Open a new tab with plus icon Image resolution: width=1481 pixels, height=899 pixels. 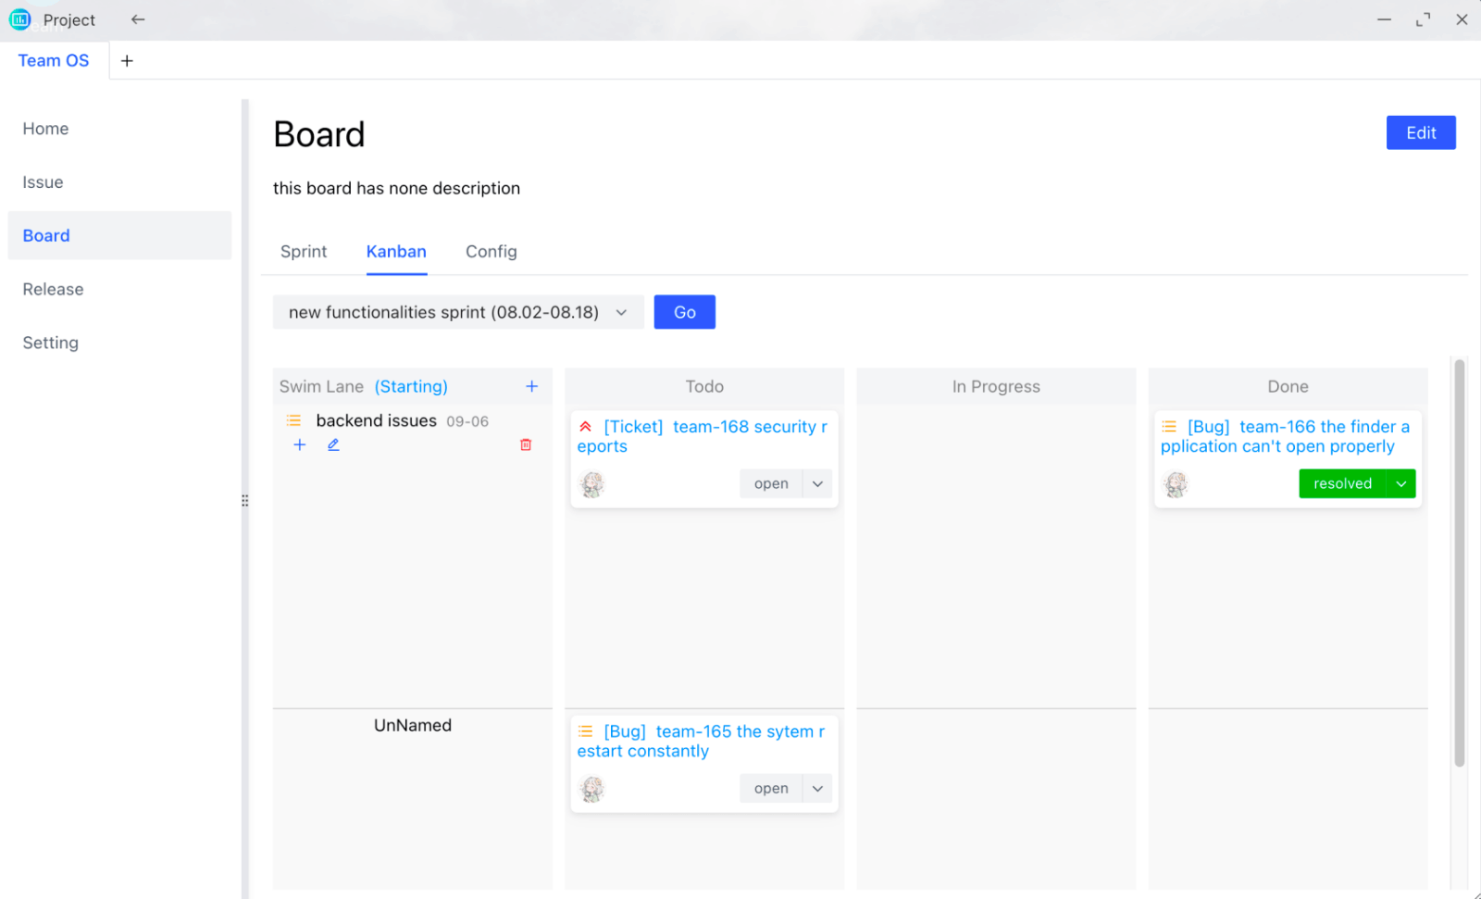coord(127,61)
